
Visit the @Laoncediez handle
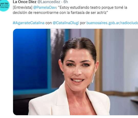49,2
